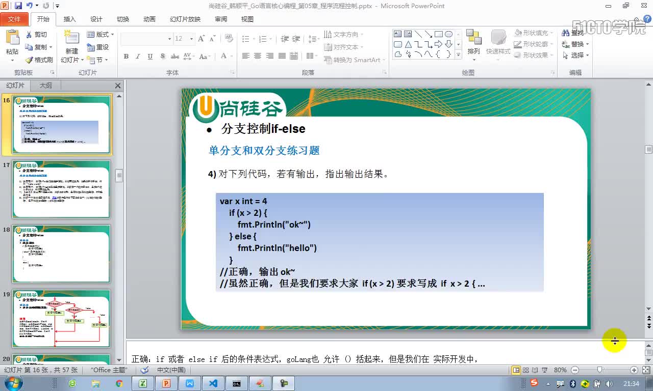Image resolution: width=653 pixels, height=391 pixels.
Task: Select the text box shape in gallery
Action: (x=397, y=34)
